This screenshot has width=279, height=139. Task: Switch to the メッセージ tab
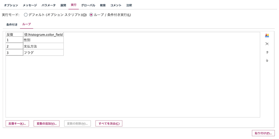pos(30,5)
